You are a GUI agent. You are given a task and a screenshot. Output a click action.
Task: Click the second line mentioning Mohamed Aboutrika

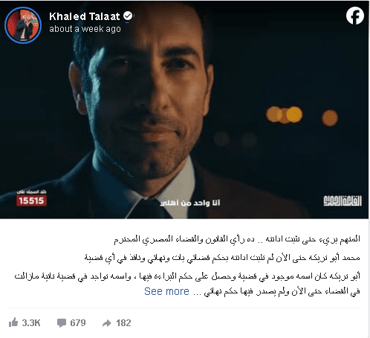[x=222, y=258]
